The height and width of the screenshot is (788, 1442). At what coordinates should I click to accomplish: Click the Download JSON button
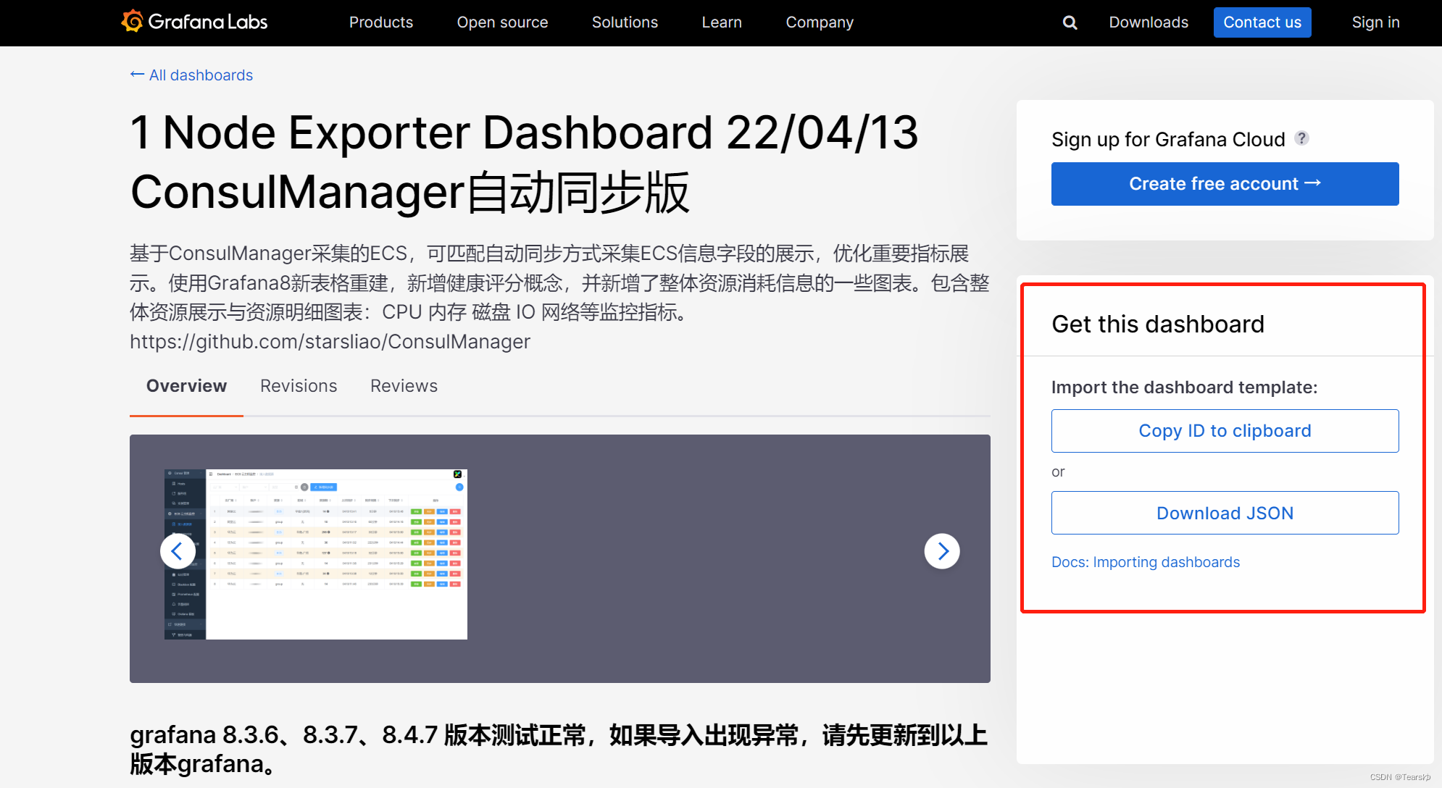coord(1225,511)
